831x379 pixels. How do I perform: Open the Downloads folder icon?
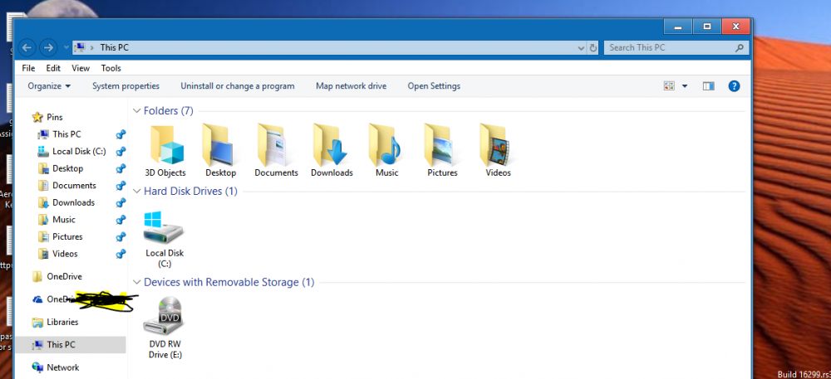(x=332, y=145)
